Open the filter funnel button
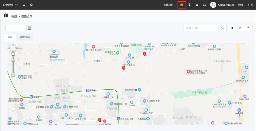 (248, 28)
